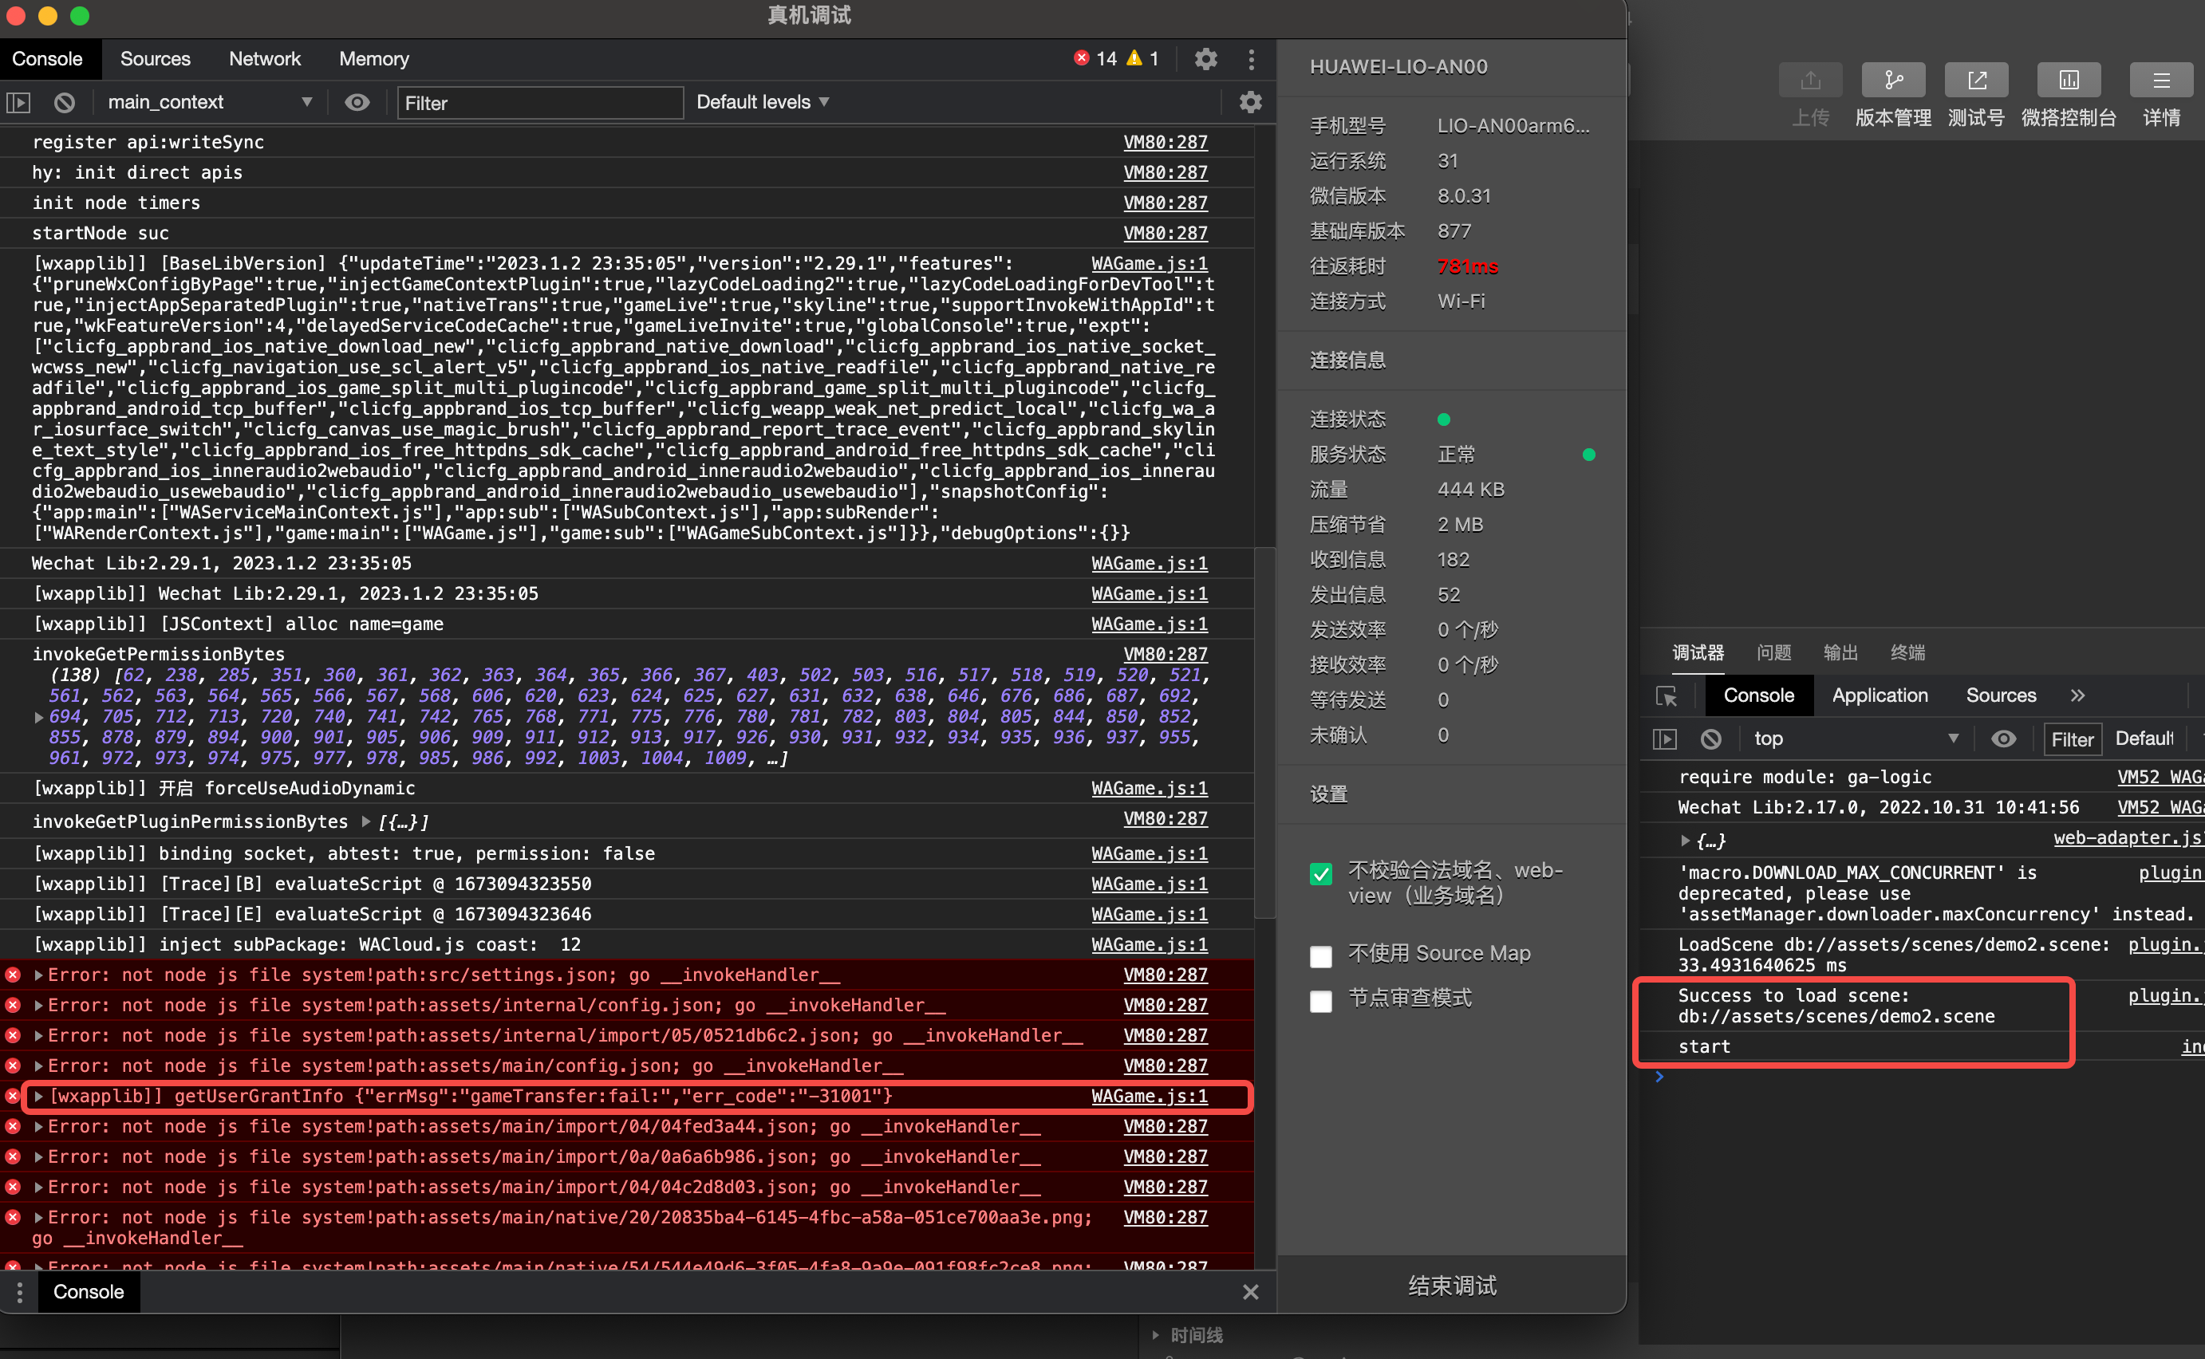Expand the getUserGrantInfo error entry
The image size is (2205, 1359).
tap(38, 1097)
